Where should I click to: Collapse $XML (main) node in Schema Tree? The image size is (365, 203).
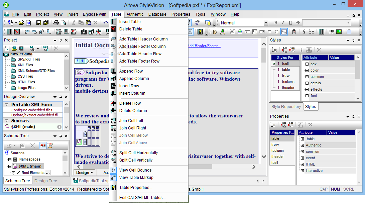tap(10, 166)
